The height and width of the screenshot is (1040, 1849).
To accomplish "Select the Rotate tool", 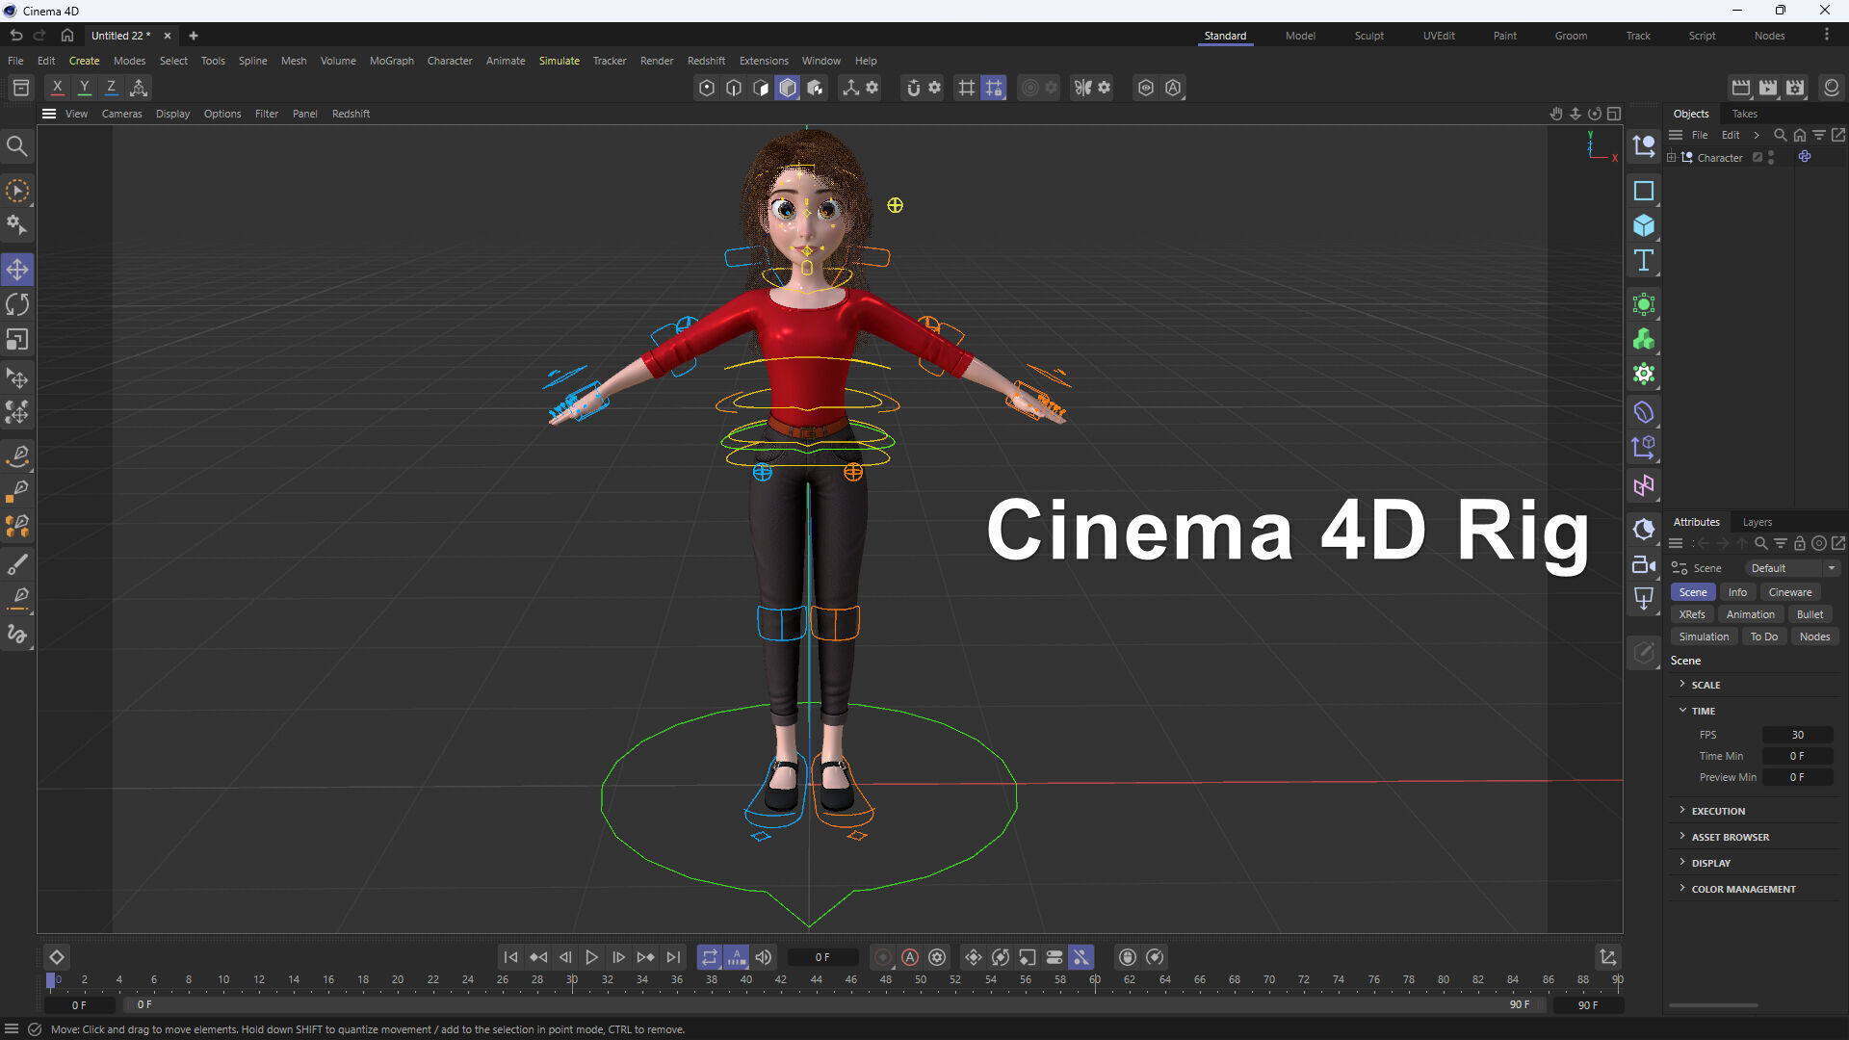I will click(x=17, y=304).
